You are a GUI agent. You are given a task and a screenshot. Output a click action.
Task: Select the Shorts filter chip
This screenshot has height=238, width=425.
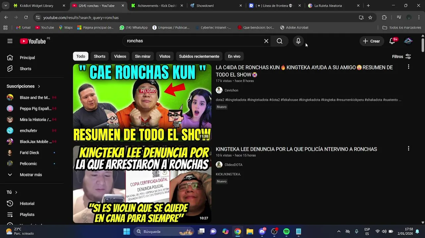99,57
